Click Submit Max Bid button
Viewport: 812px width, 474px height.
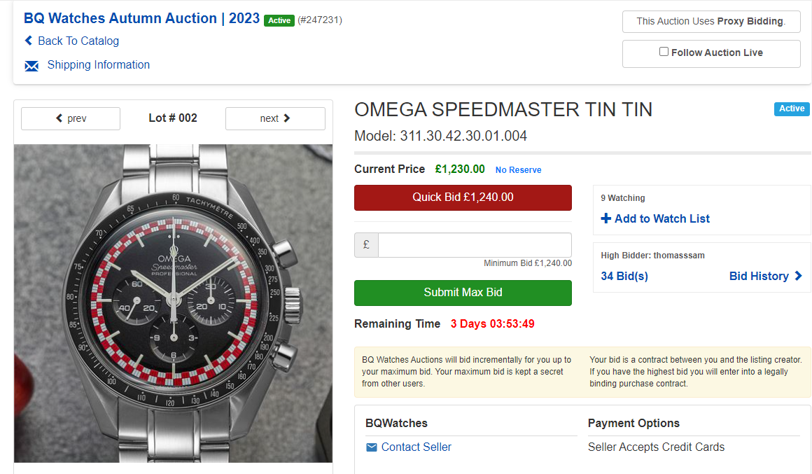coord(463,293)
